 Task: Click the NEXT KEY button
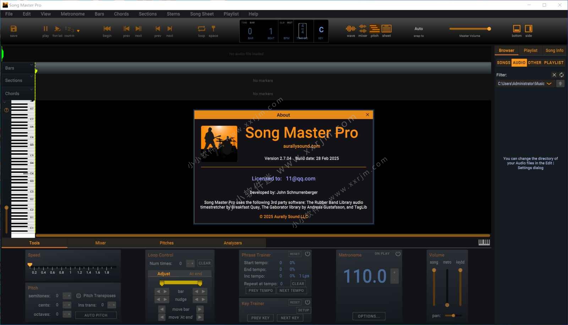pyautogui.click(x=290, y=318)
